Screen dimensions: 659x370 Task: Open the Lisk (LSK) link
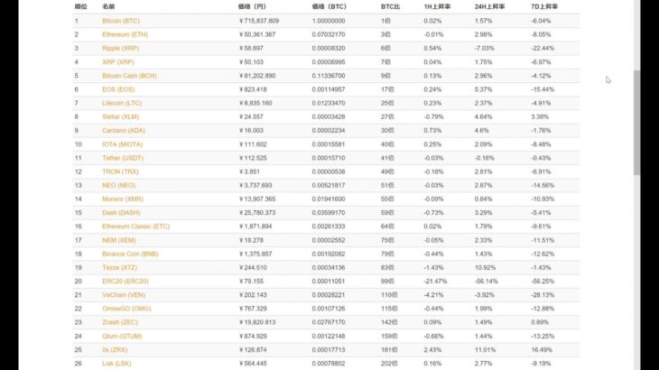118,364
